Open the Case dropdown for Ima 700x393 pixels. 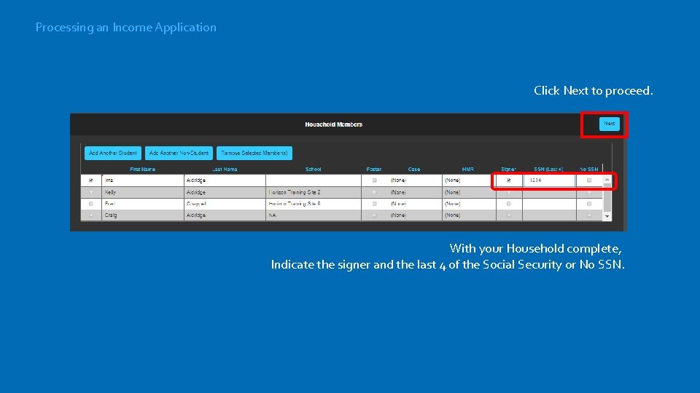414,180
